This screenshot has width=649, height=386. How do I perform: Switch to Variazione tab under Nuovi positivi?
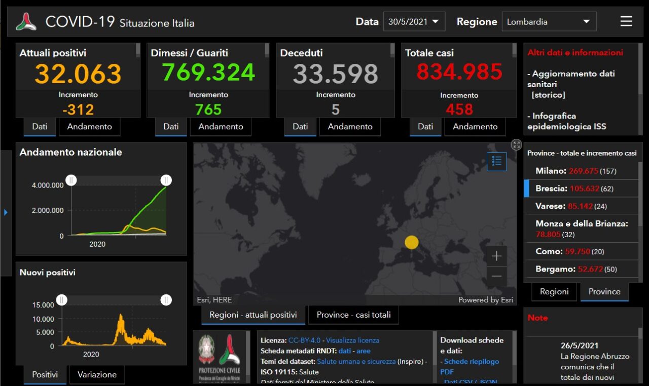coord(97,375)
